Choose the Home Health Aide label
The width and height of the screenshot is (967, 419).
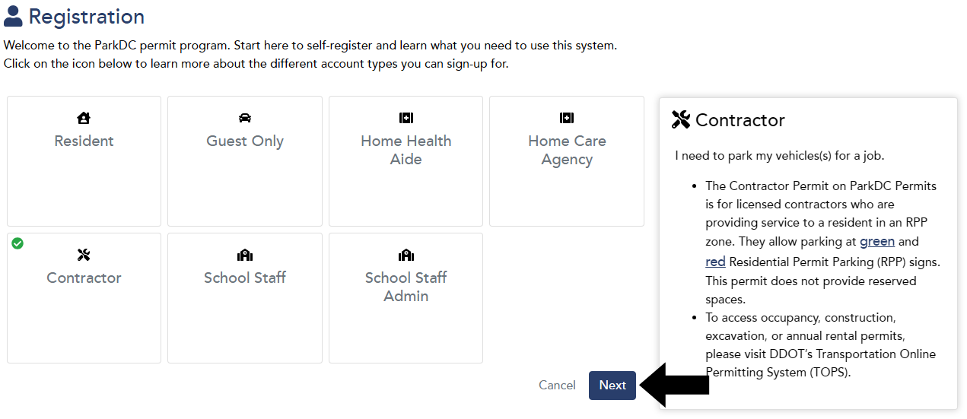click(406, 150)
